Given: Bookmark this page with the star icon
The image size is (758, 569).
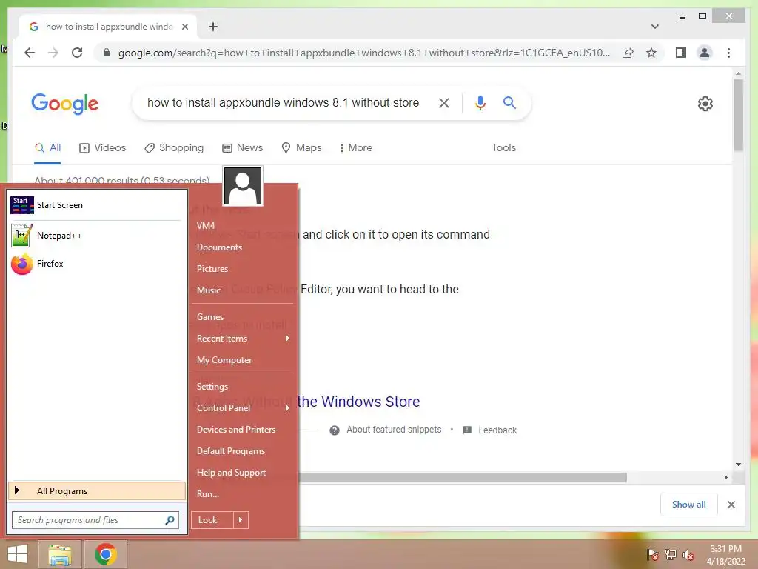Looking at the screenshot, I should click(651, 53).
